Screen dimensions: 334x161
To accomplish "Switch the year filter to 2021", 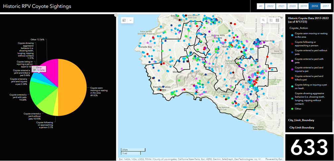I will pos(281,6).
